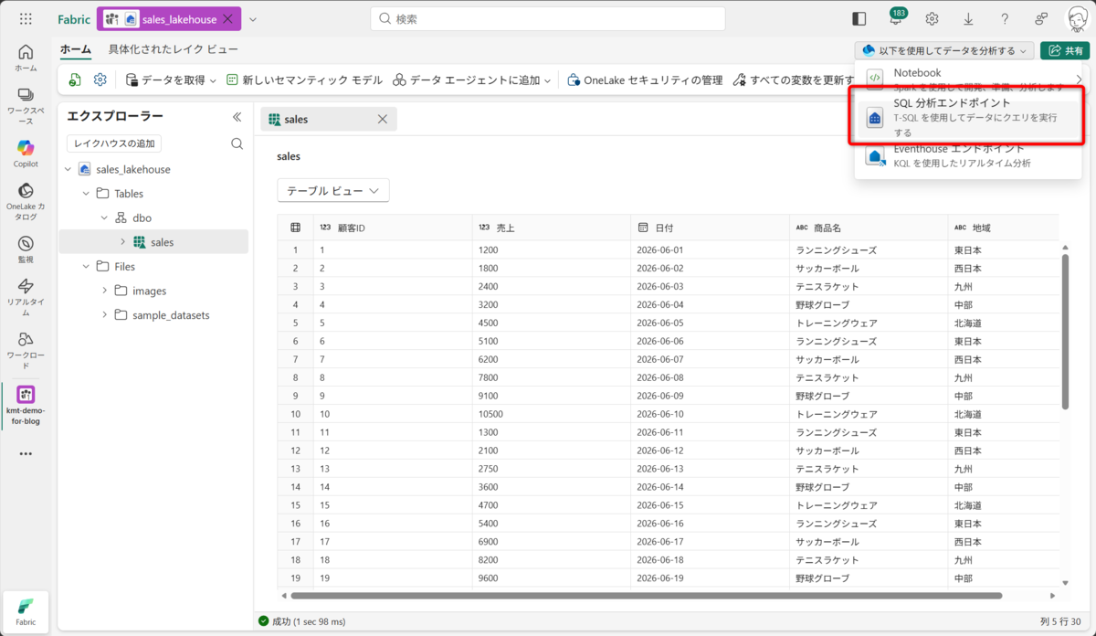Open 以下を使用してデータを分析する dropdown
This screenshot has width=1096, height=636.
(944, 50)
